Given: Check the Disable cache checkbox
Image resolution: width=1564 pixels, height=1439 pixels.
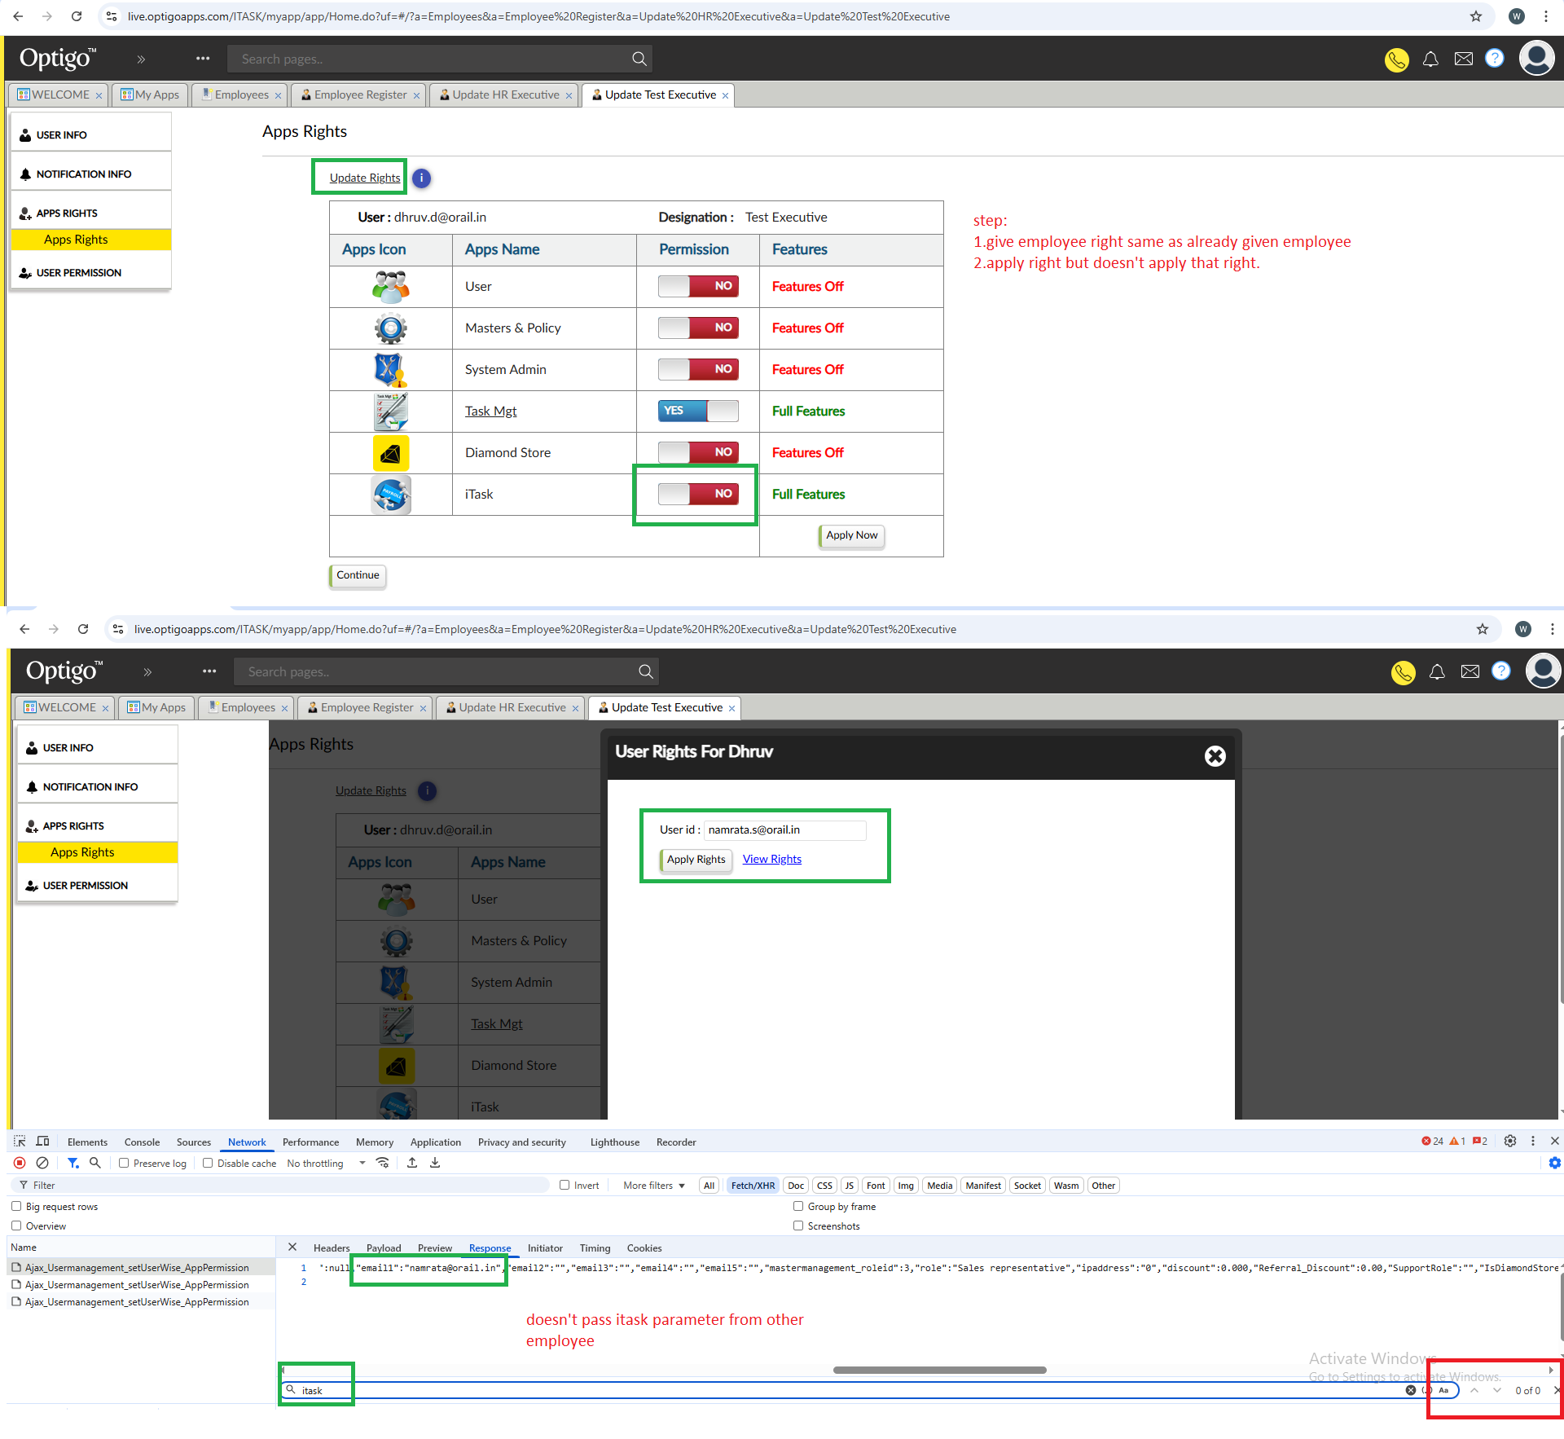Looking at the screenshot, I should pyautogui.click(x=208, y=1163).
